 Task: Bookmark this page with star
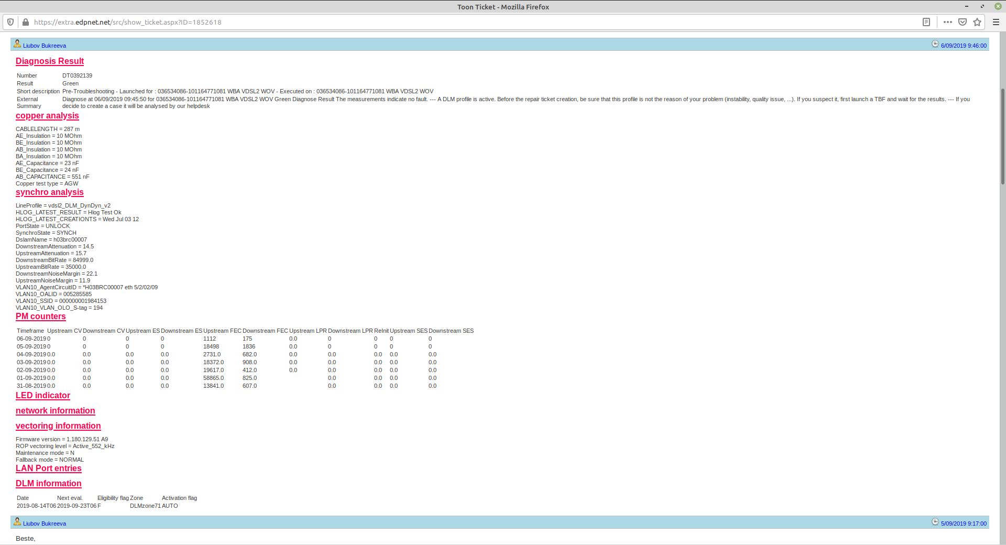(977, 22)
